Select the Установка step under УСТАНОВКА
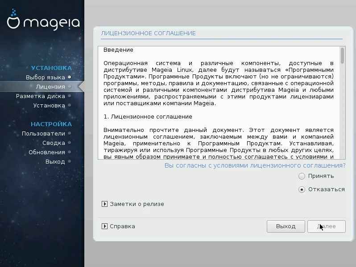Image resolution: width=356 pixels, height=267 pixels. (49, 106)
